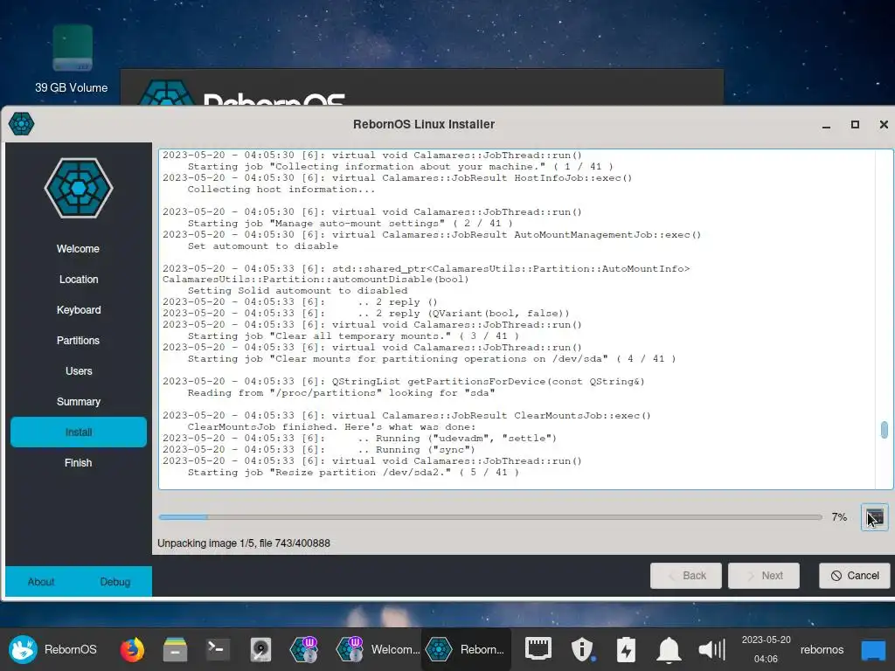Click the show desktop icon
The width and height of the screenshot is (895, 671).
point(873,650)
